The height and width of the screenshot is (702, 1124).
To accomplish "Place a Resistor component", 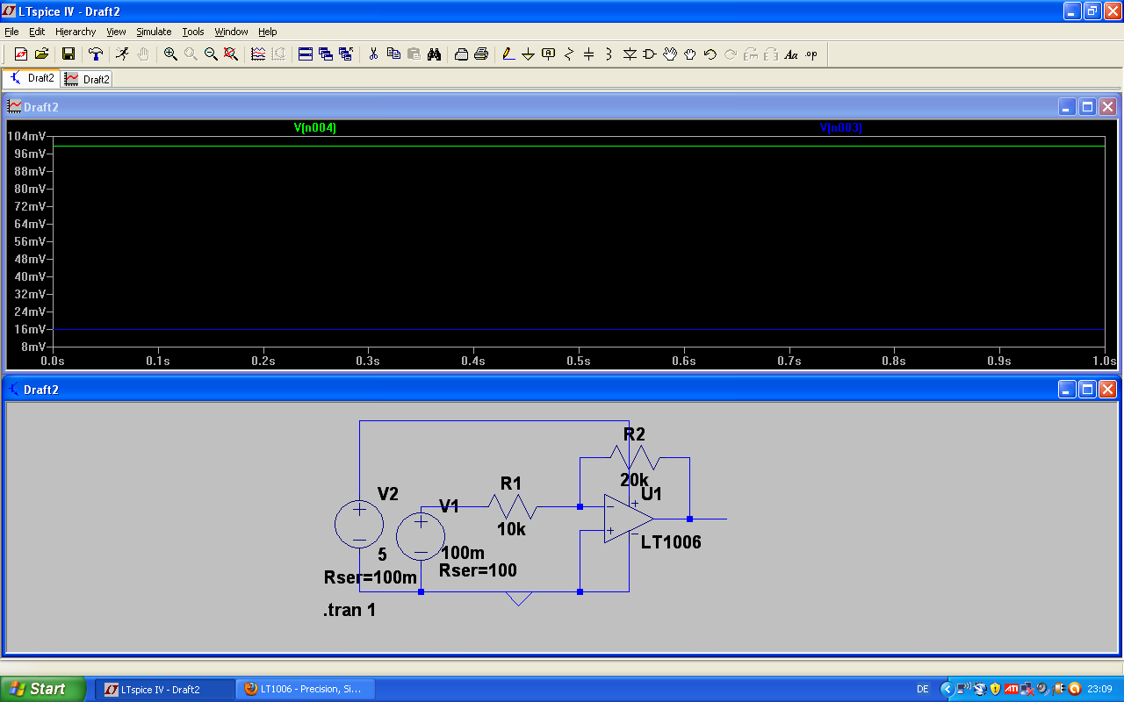I will 569,54.
